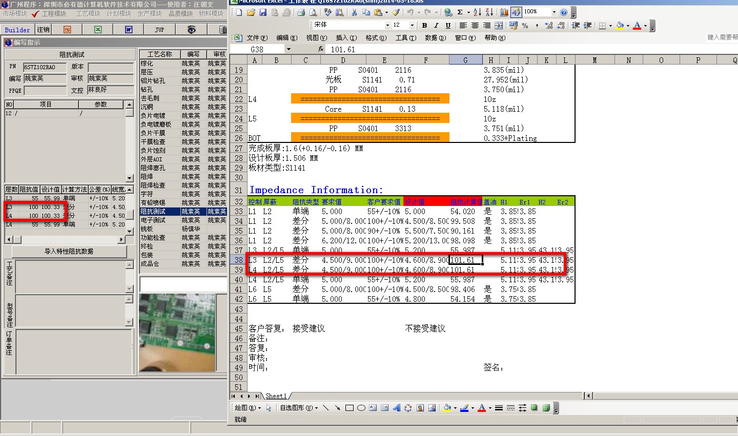Toggle Align Right for the cell
The height and width of the screenshot is (436, 738).
click(487, 26)
